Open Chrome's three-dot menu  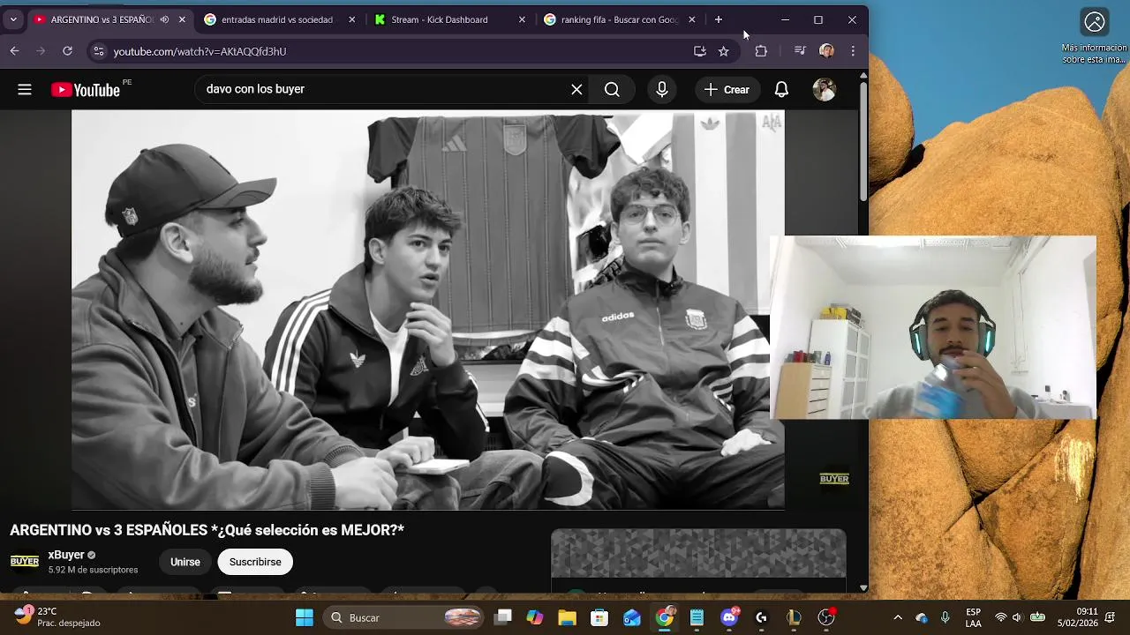[853, 51]
